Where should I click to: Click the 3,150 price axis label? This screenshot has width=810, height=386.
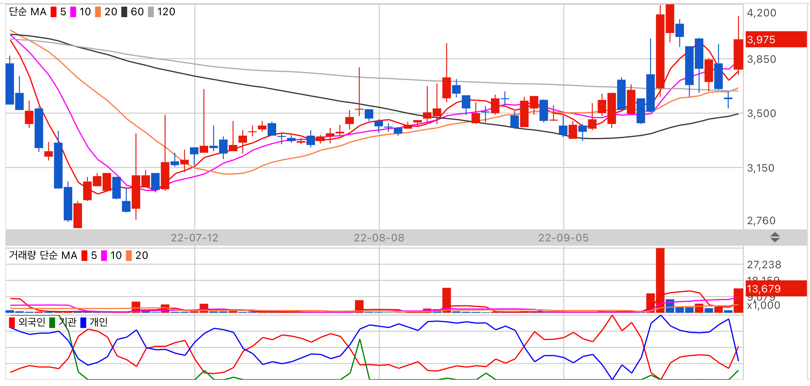tap(760, 168)
